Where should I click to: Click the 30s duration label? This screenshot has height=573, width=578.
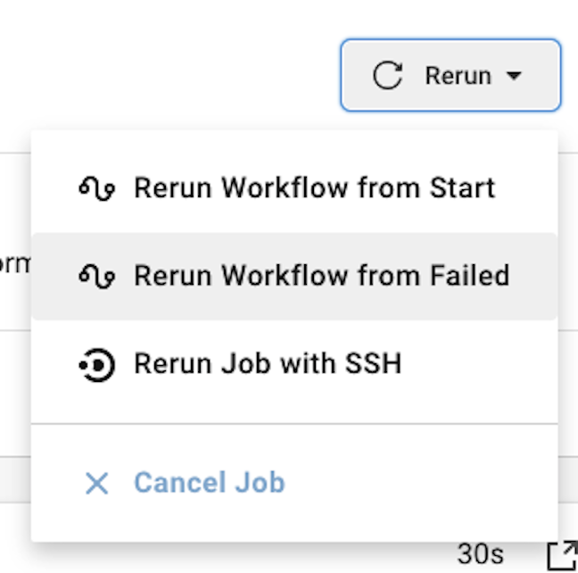click(480, 554)
